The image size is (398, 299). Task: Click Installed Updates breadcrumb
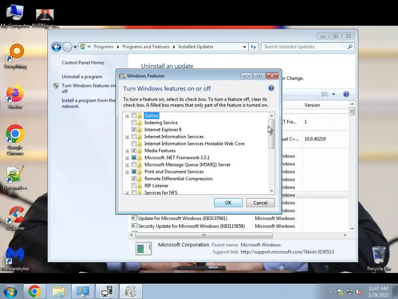click(x=196, y=47)
